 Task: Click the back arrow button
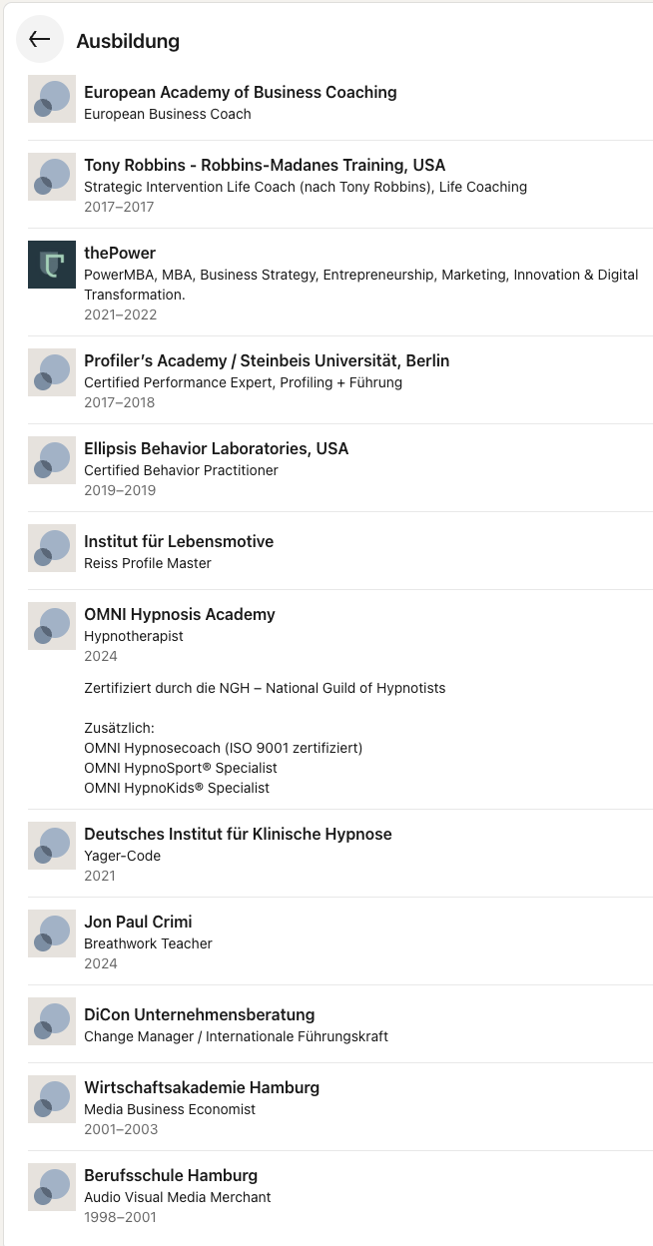click(40, 40)
